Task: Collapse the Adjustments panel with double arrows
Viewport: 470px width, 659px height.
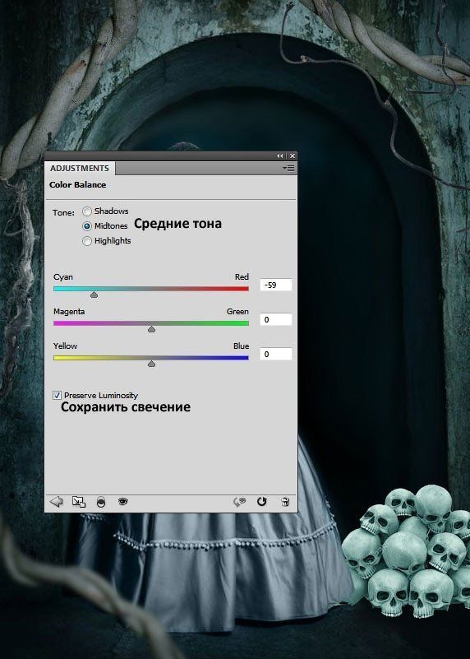Action: point(280,156)
